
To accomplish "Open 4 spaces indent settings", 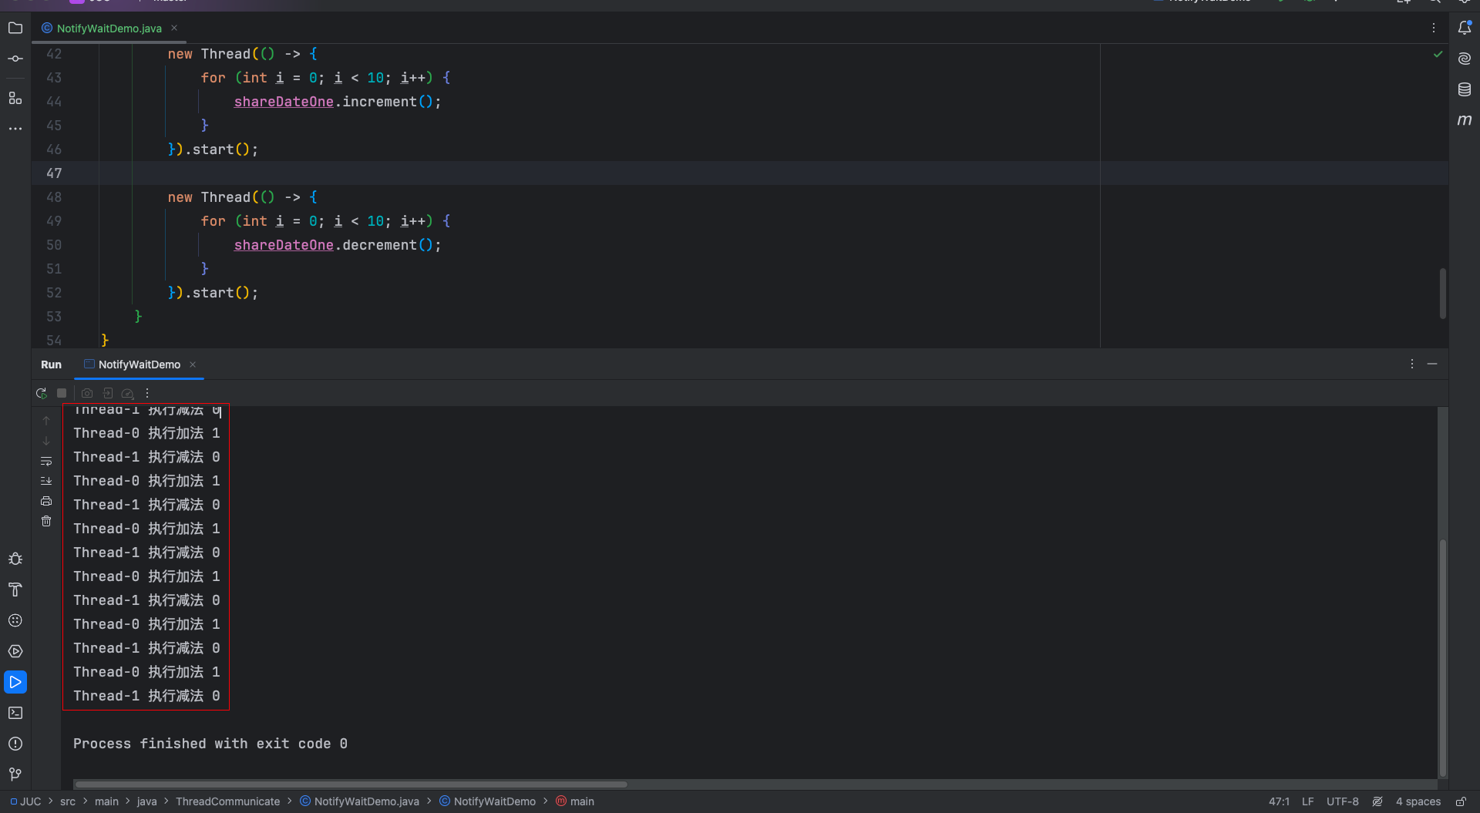I will coord(1418,801).
